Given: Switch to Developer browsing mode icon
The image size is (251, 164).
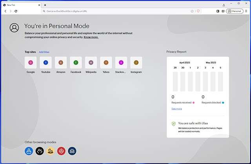Looking at the screenshot, I should [x=40, y=151].
